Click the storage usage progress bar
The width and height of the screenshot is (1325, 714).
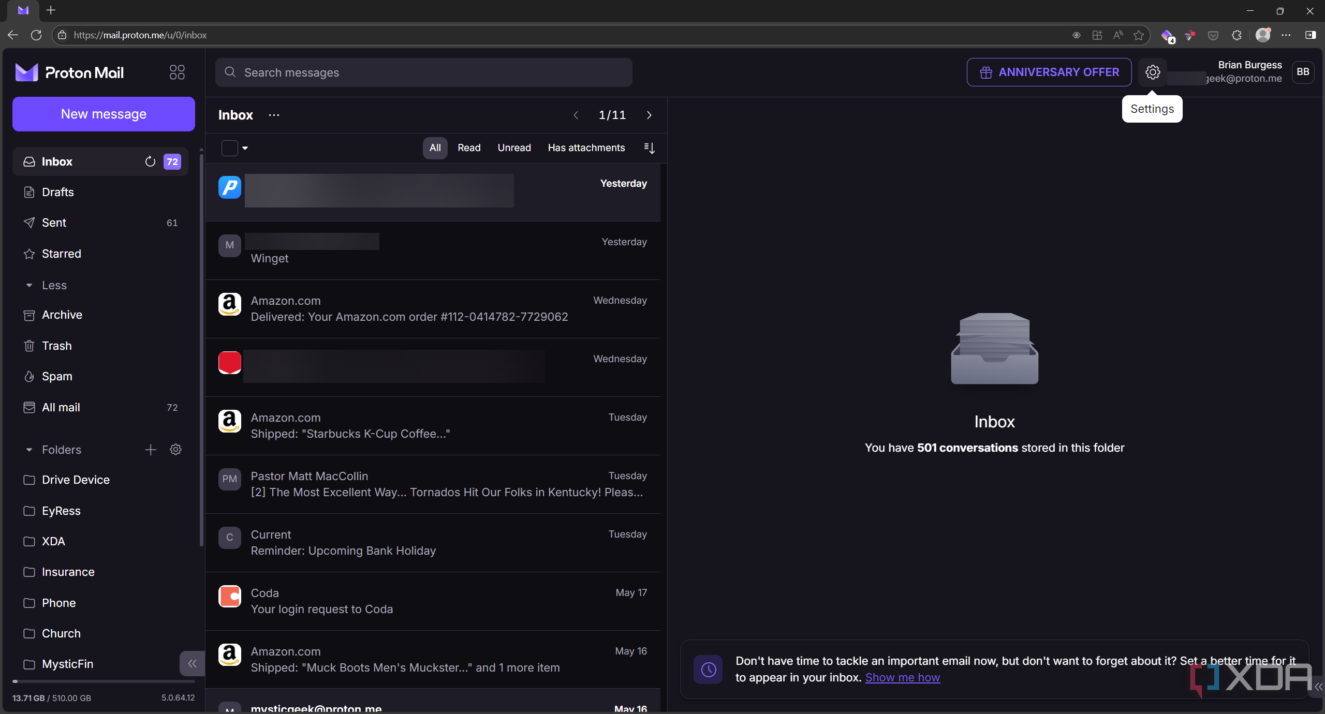104,681
